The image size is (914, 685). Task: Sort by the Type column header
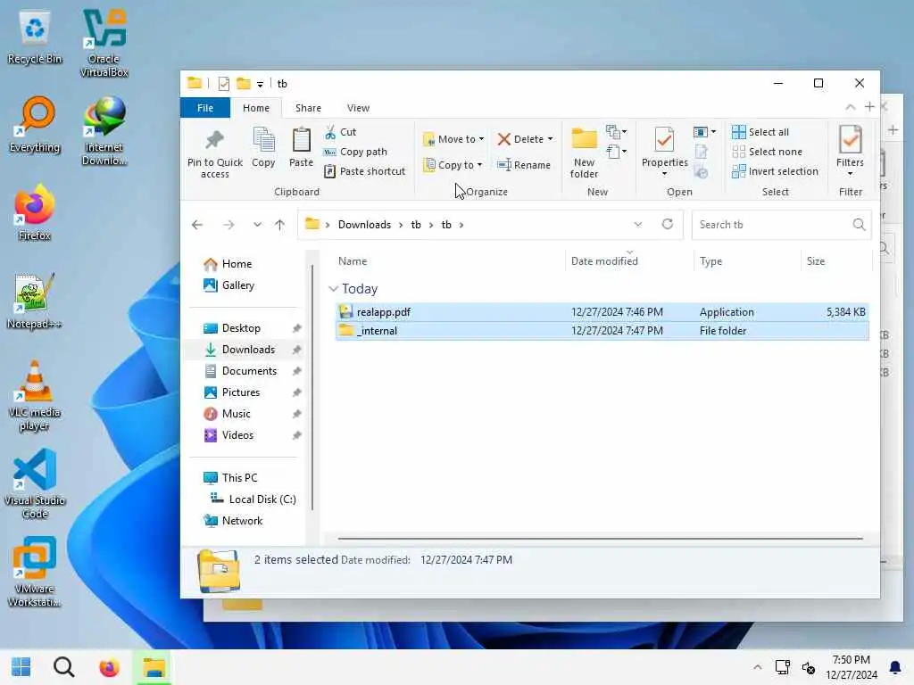pyautogui.click(x=710, y=261)
